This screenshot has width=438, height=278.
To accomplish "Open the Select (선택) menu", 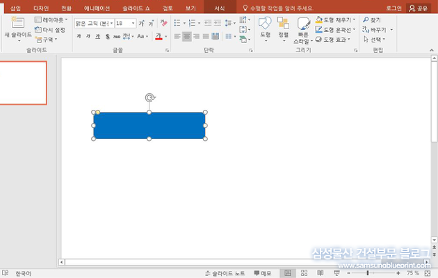I will pyautogui.click(x=375, y=40).
